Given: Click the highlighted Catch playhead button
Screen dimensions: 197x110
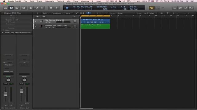Looking at the screenshot, I should click(x=88, y=13).
